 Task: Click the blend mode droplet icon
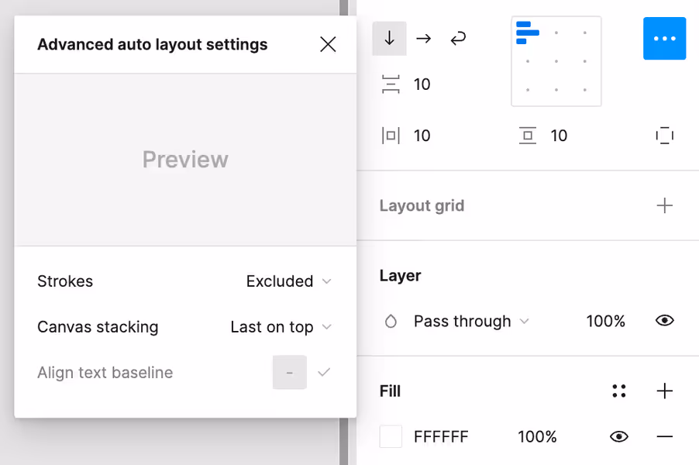[391, 321]
